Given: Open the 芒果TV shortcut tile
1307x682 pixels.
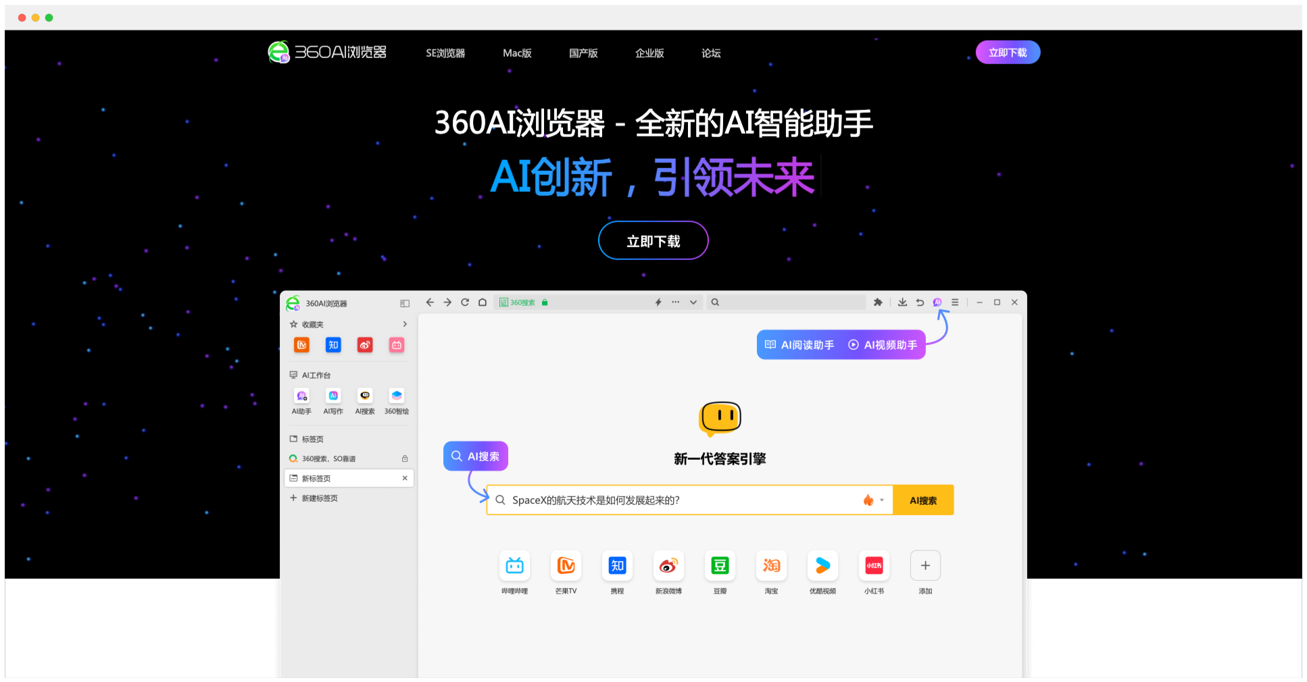Looking at the screenshot, I should coord(566,566).
